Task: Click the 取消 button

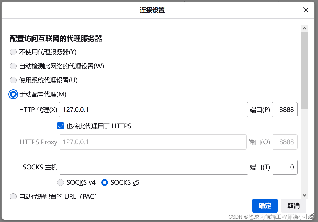Action: tap(294, 206)
